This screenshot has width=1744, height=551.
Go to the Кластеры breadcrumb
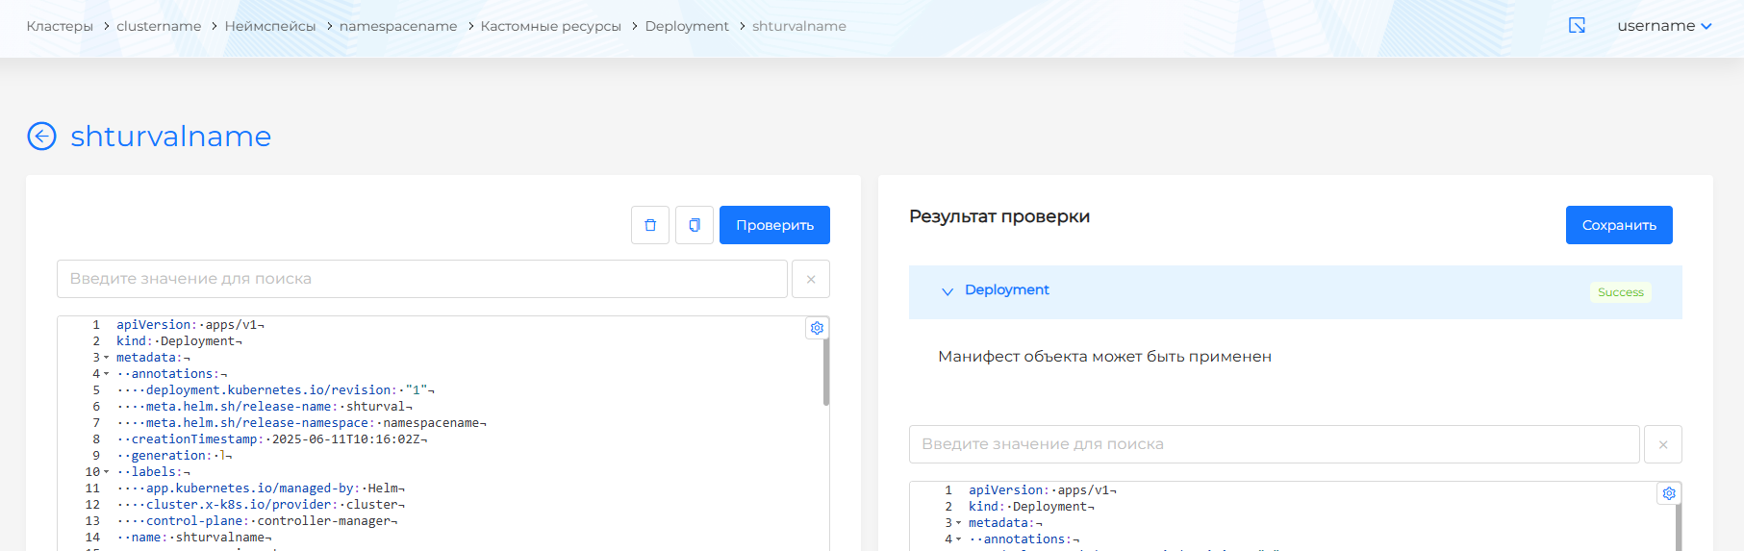[60, 26]
